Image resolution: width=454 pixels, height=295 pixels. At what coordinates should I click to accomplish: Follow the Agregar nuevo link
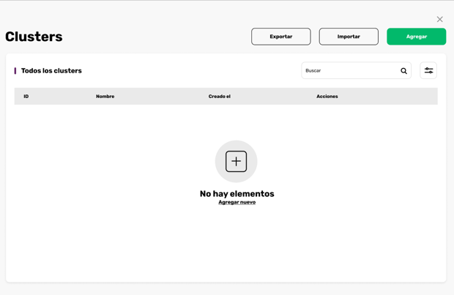click(x=237, y=202)
